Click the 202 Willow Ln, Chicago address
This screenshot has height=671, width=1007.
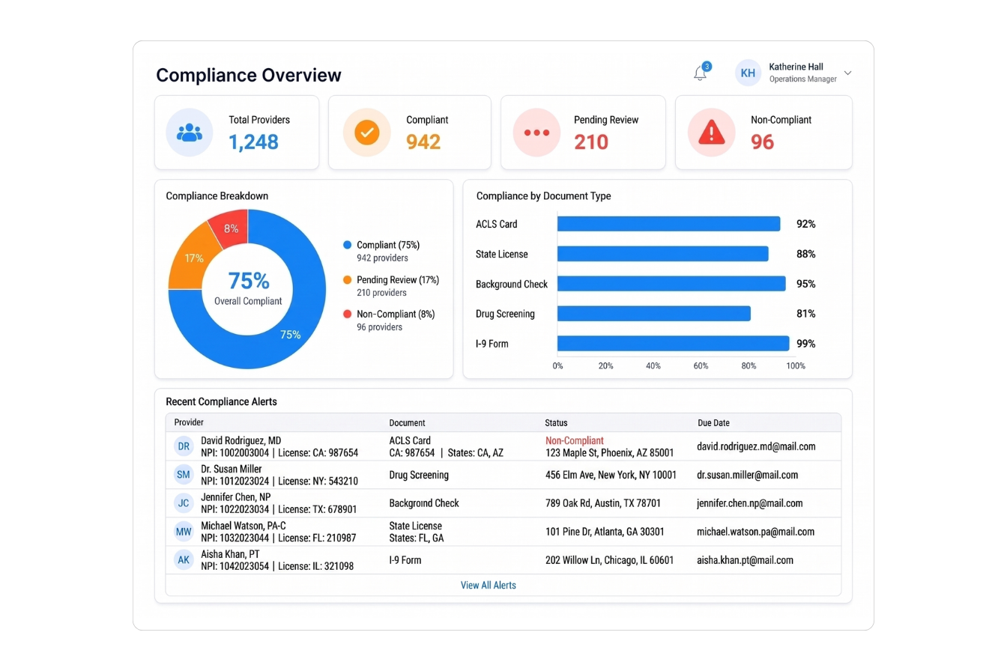[609, 560]
